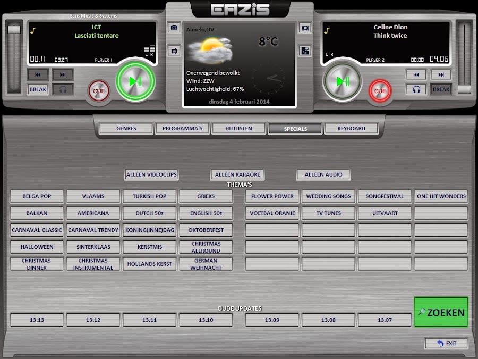478x359 pixels.
Task: Open the green ZOEKEN search button
Action: (441, 312)
